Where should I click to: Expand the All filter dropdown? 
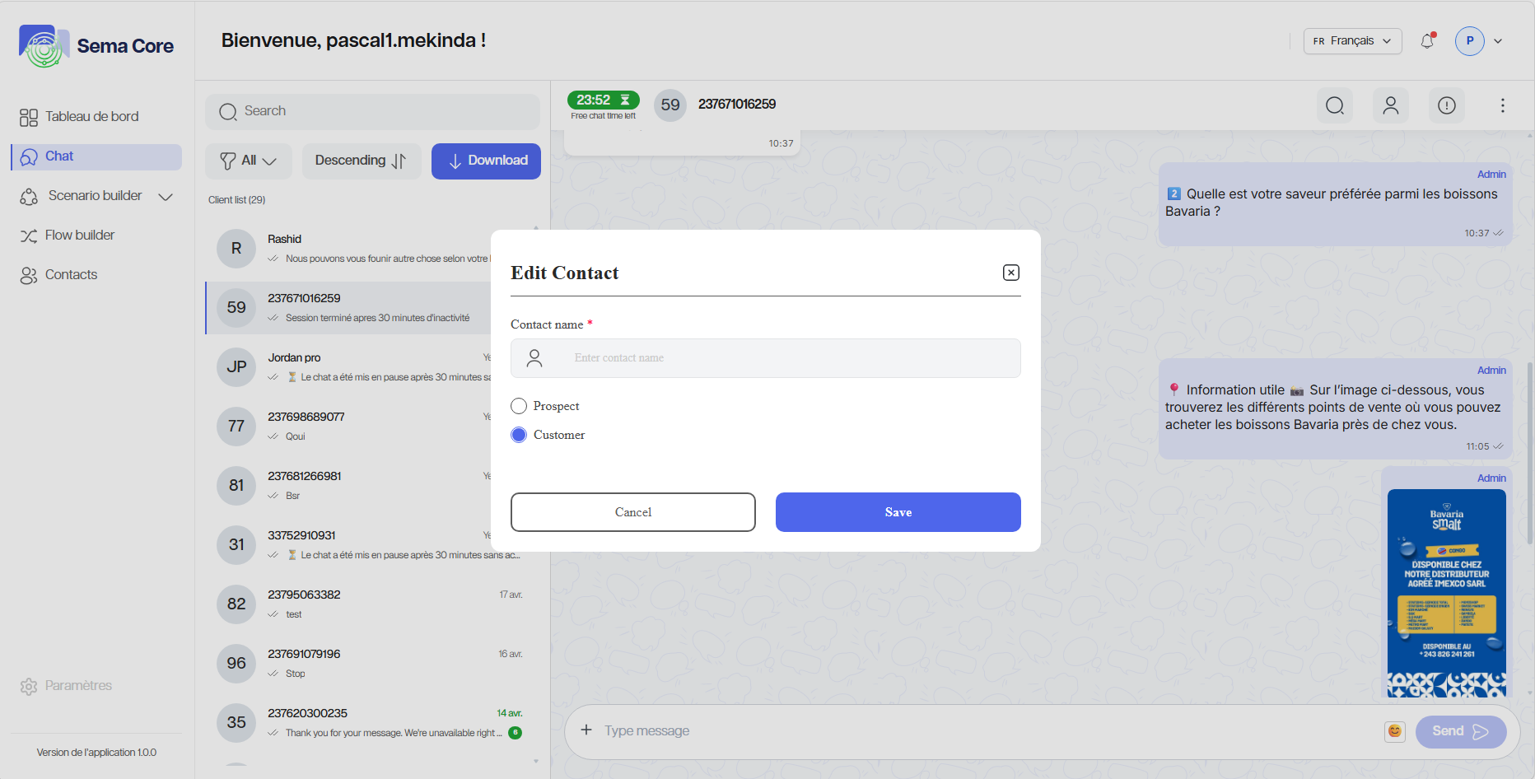pos(248,161)
